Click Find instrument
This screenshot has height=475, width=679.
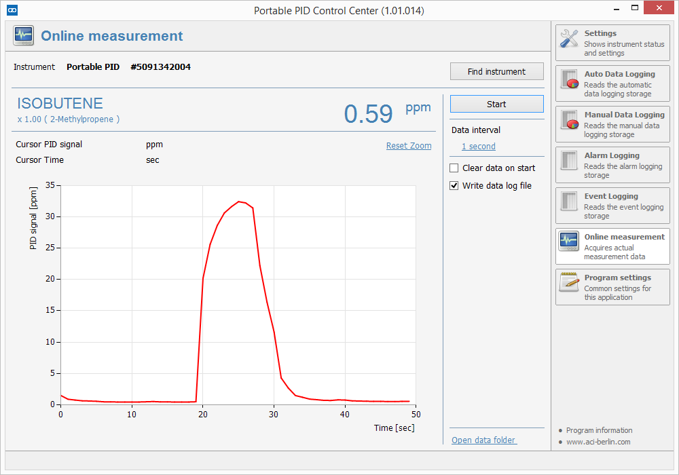click(496, 71)
